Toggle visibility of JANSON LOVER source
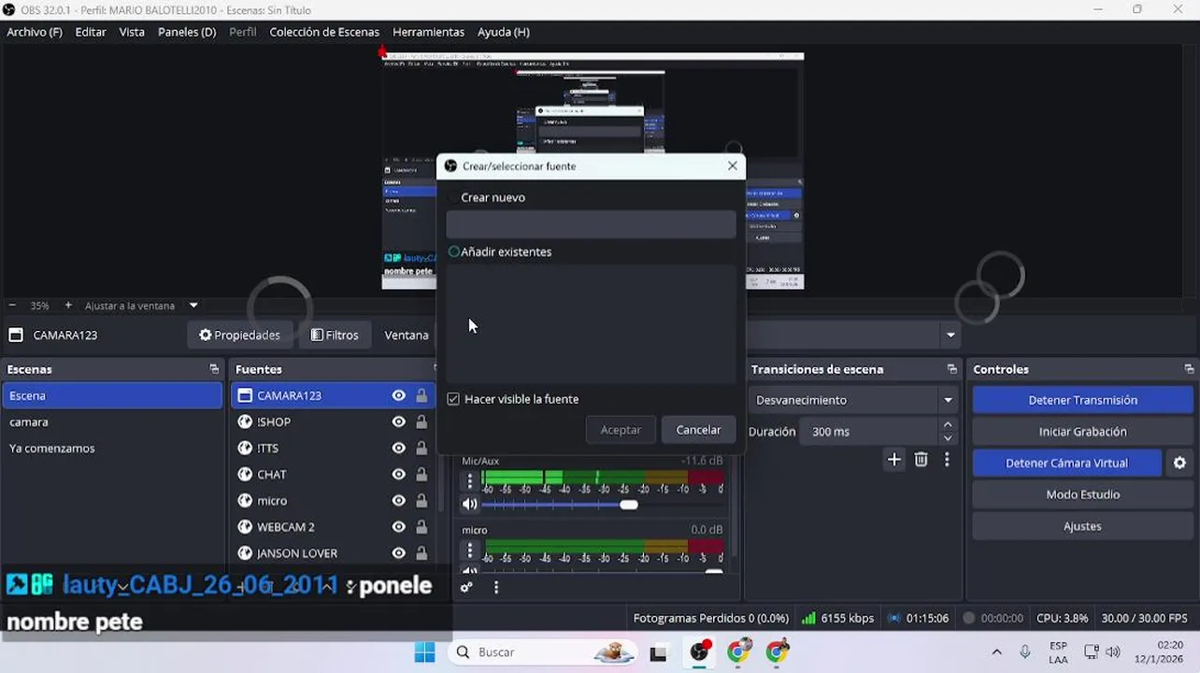1200x673 pixels. (399, 552)
